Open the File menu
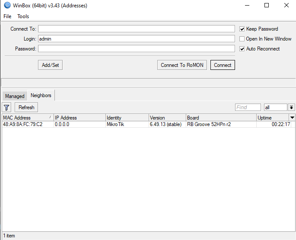 (x=7, y=16)
